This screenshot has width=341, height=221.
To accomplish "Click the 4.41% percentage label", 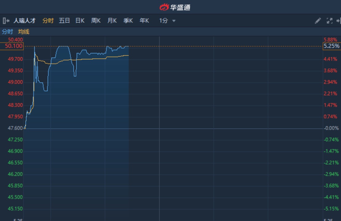I will coord(330,59).
